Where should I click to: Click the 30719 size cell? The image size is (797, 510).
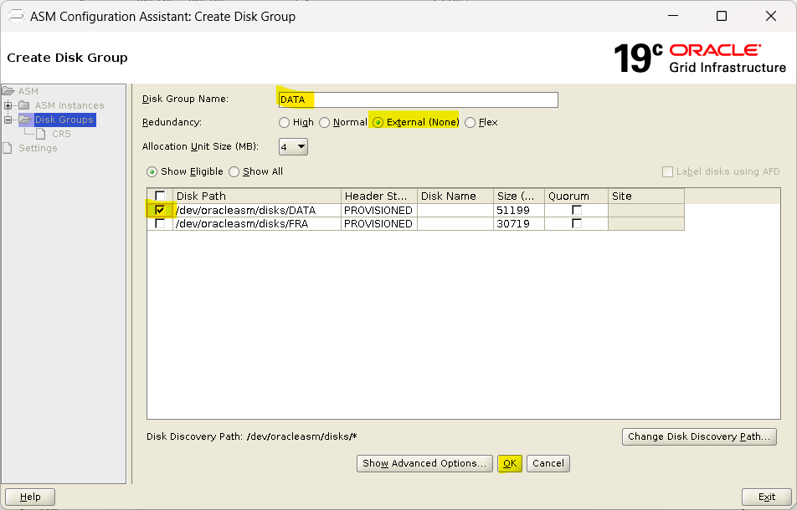(519, 224)
